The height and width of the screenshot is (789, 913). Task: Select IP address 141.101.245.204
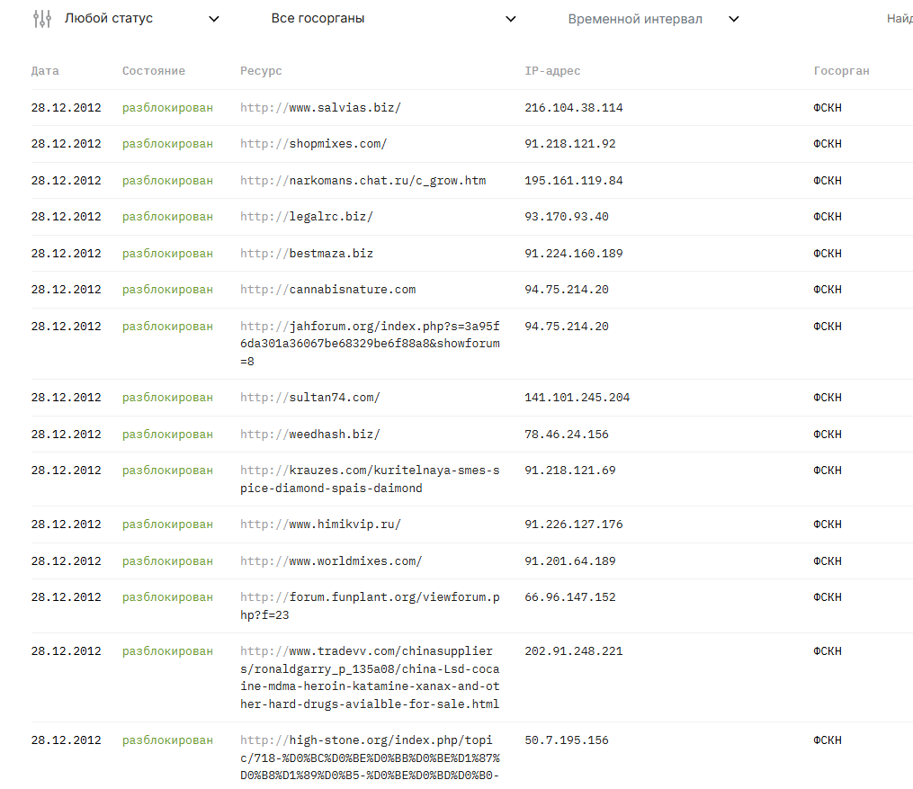(577, 398)
